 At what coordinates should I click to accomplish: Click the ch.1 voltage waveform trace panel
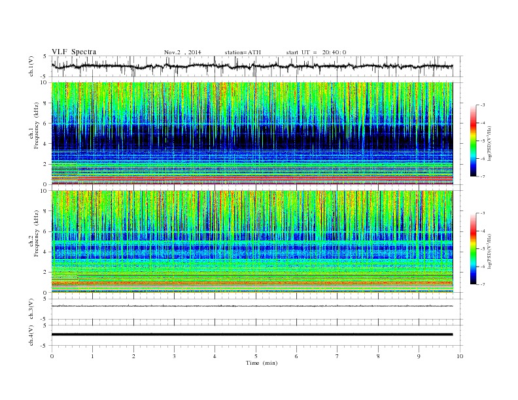[x=257, y=66]
